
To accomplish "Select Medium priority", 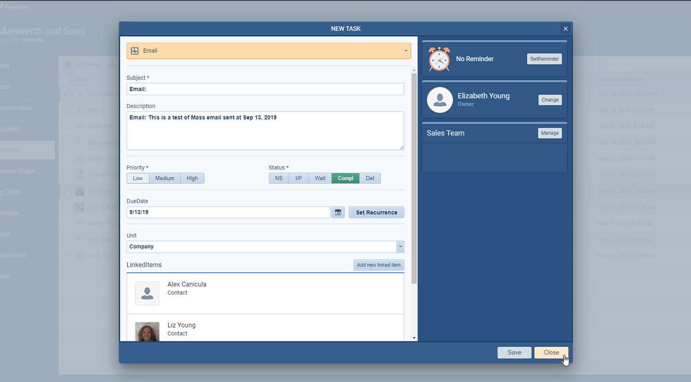I will point(164,178).
